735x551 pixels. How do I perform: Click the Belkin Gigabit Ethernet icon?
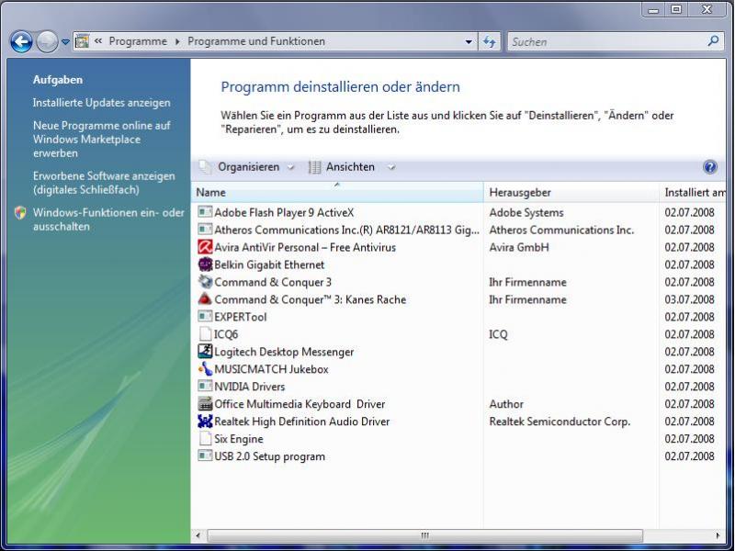pyautogui.click(x=205, y=264)
